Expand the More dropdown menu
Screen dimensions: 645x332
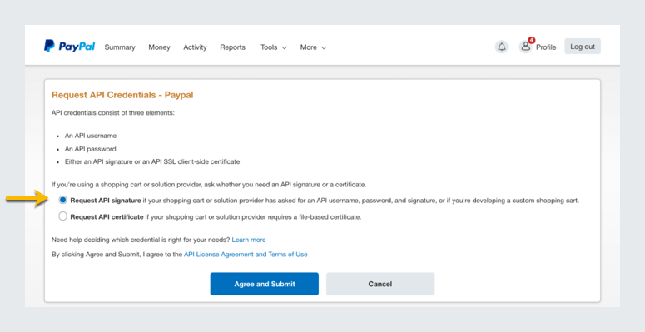coord(313,47)
